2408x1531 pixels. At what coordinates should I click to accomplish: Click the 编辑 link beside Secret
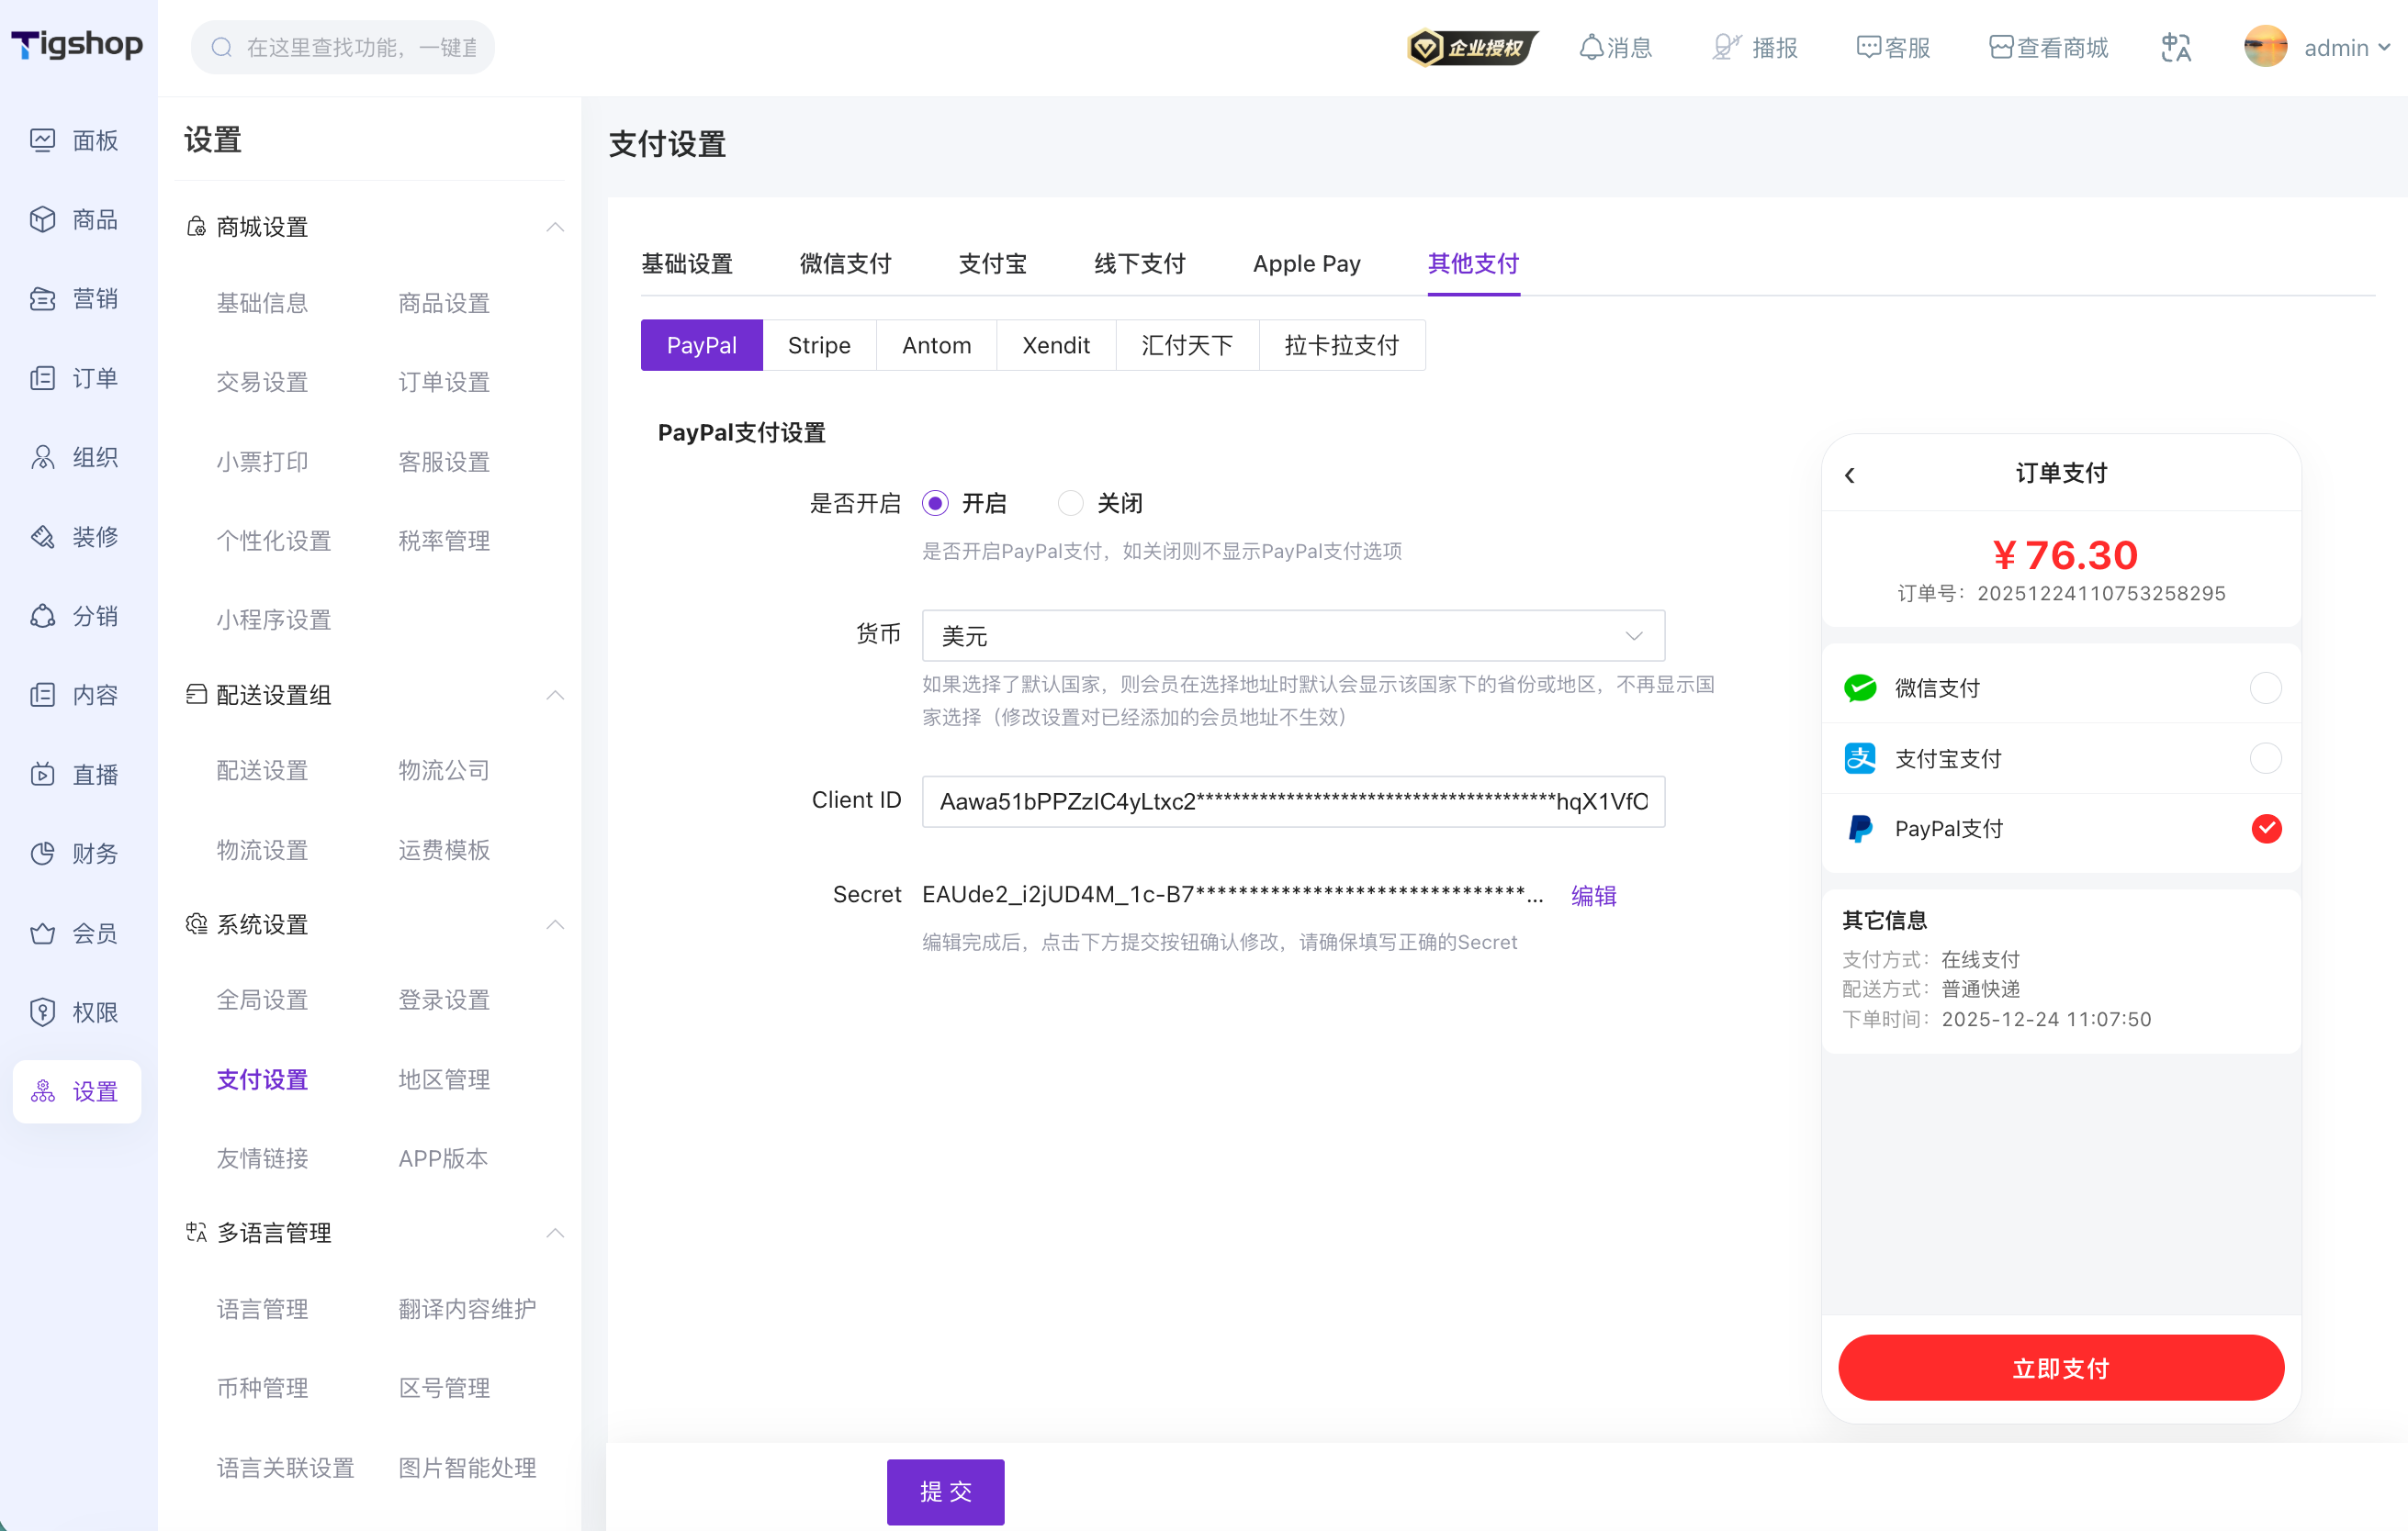click(1594, 896)
